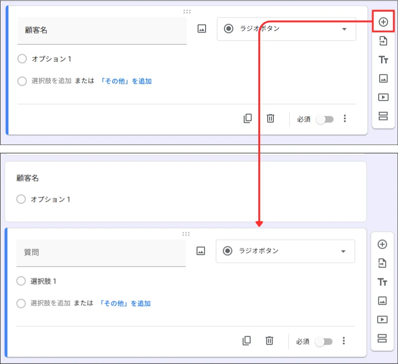Add section via upper sidebar icon
The width and height of the screenshot is (398, 364).
(383, 116)
